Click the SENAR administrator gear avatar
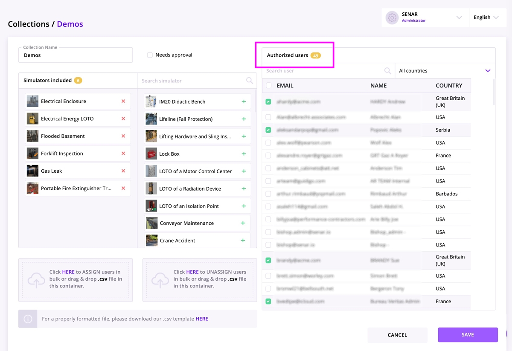Viewport: 512px width, 351px height. point(392,17)
